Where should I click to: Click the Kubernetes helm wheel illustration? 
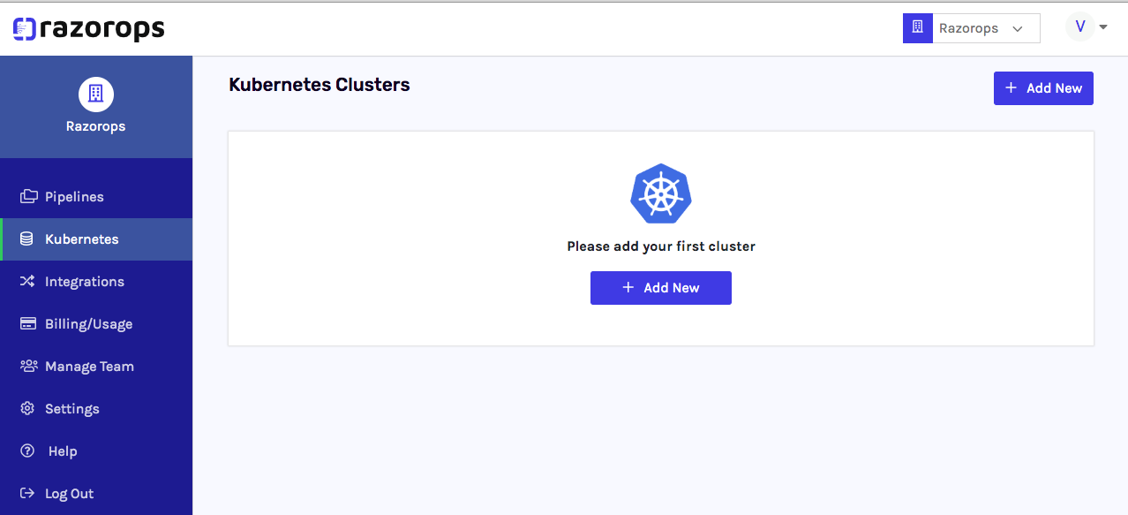pyautogui.click(x=660, y=193)
